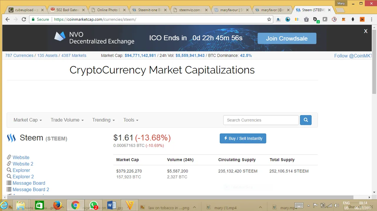The height and width of the screenshot is (211, 377).
Task: Focus the Search Currencies field
Action: click(x=261, y=120)
